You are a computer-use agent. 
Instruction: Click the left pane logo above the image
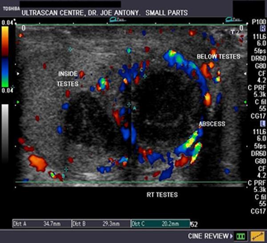point(106,20)
